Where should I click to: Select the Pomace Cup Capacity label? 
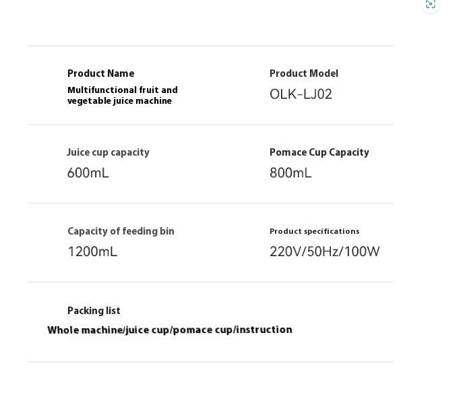(x=319, y=152)
